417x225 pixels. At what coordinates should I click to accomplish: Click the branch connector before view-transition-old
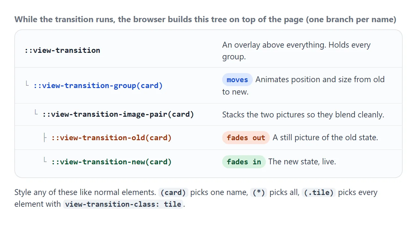click(x=45, y=138)
